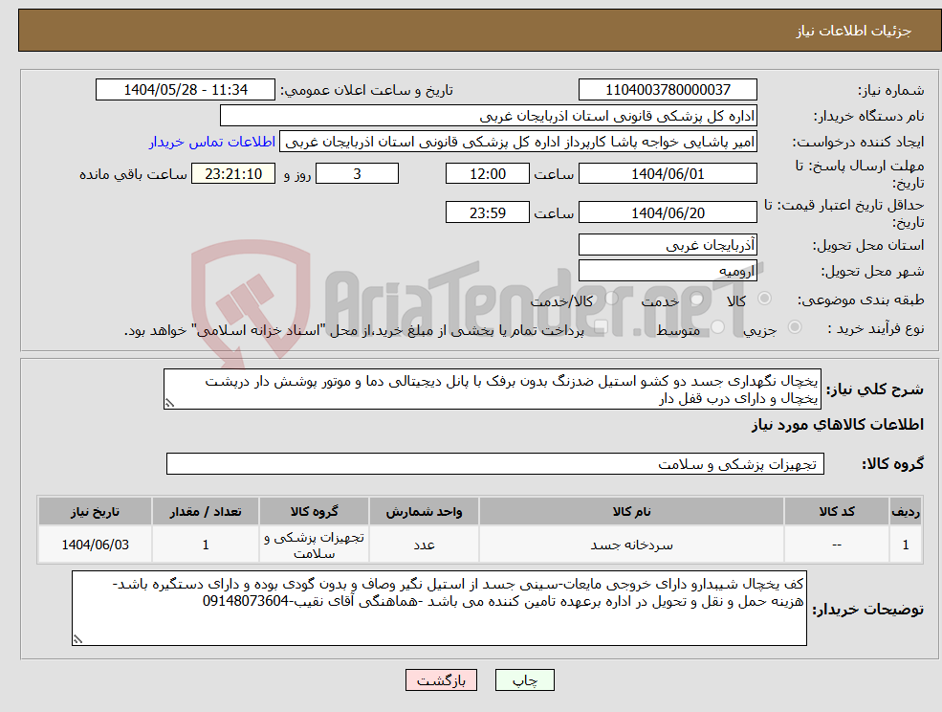Click the delivery city field ارومیه
Image resolution: width=942 pixels, height=712 pixels.
coord(668,271)
